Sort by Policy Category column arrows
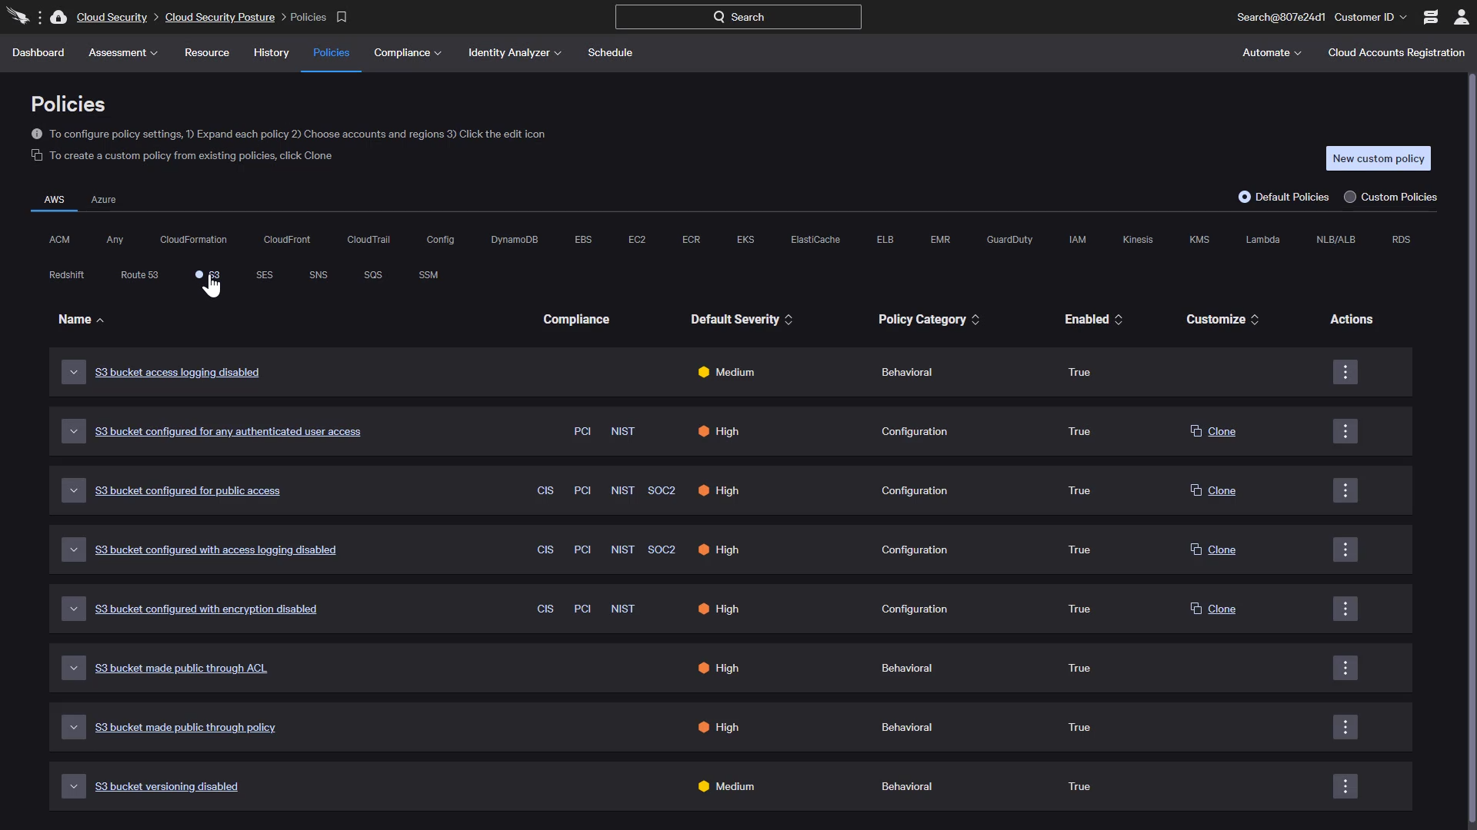 (975, 320)
